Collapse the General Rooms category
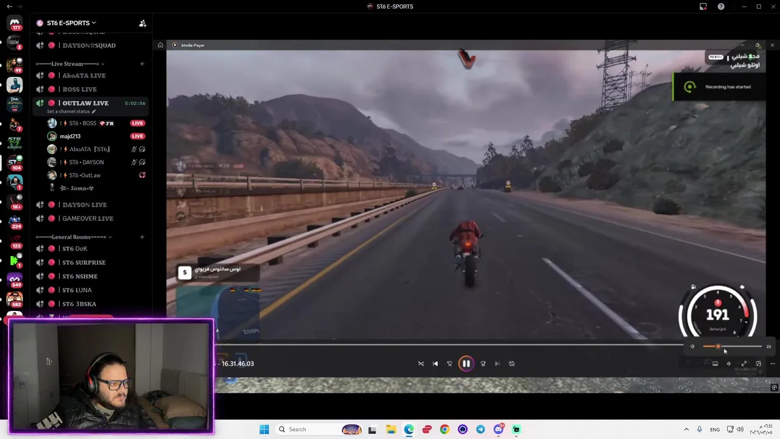The width and height of the screenshot is (780, 439). (73, 237)
